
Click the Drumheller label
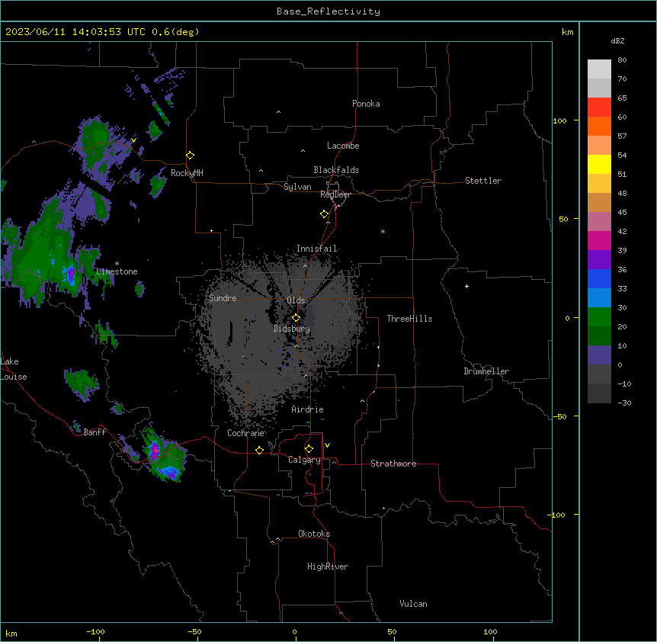pos(486,371)
